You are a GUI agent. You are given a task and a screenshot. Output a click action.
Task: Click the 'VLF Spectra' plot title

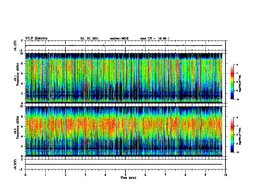[x=36, y=38]
